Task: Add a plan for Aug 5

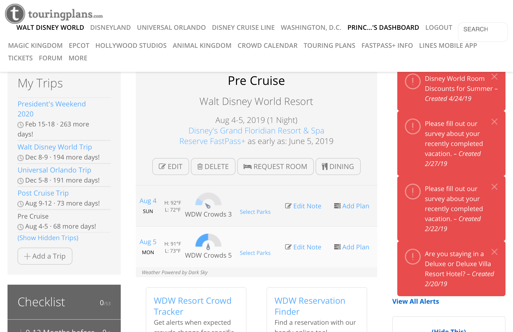Action: coord(352,247)
